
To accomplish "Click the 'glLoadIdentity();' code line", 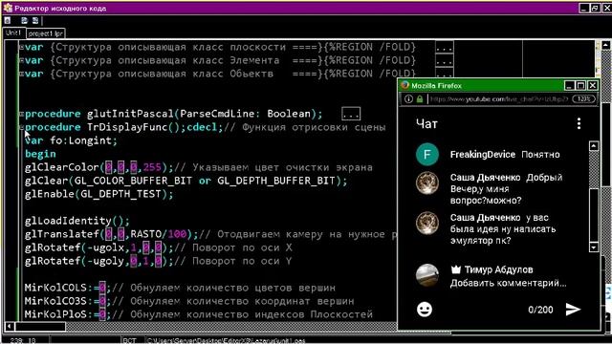I will 76,221.
